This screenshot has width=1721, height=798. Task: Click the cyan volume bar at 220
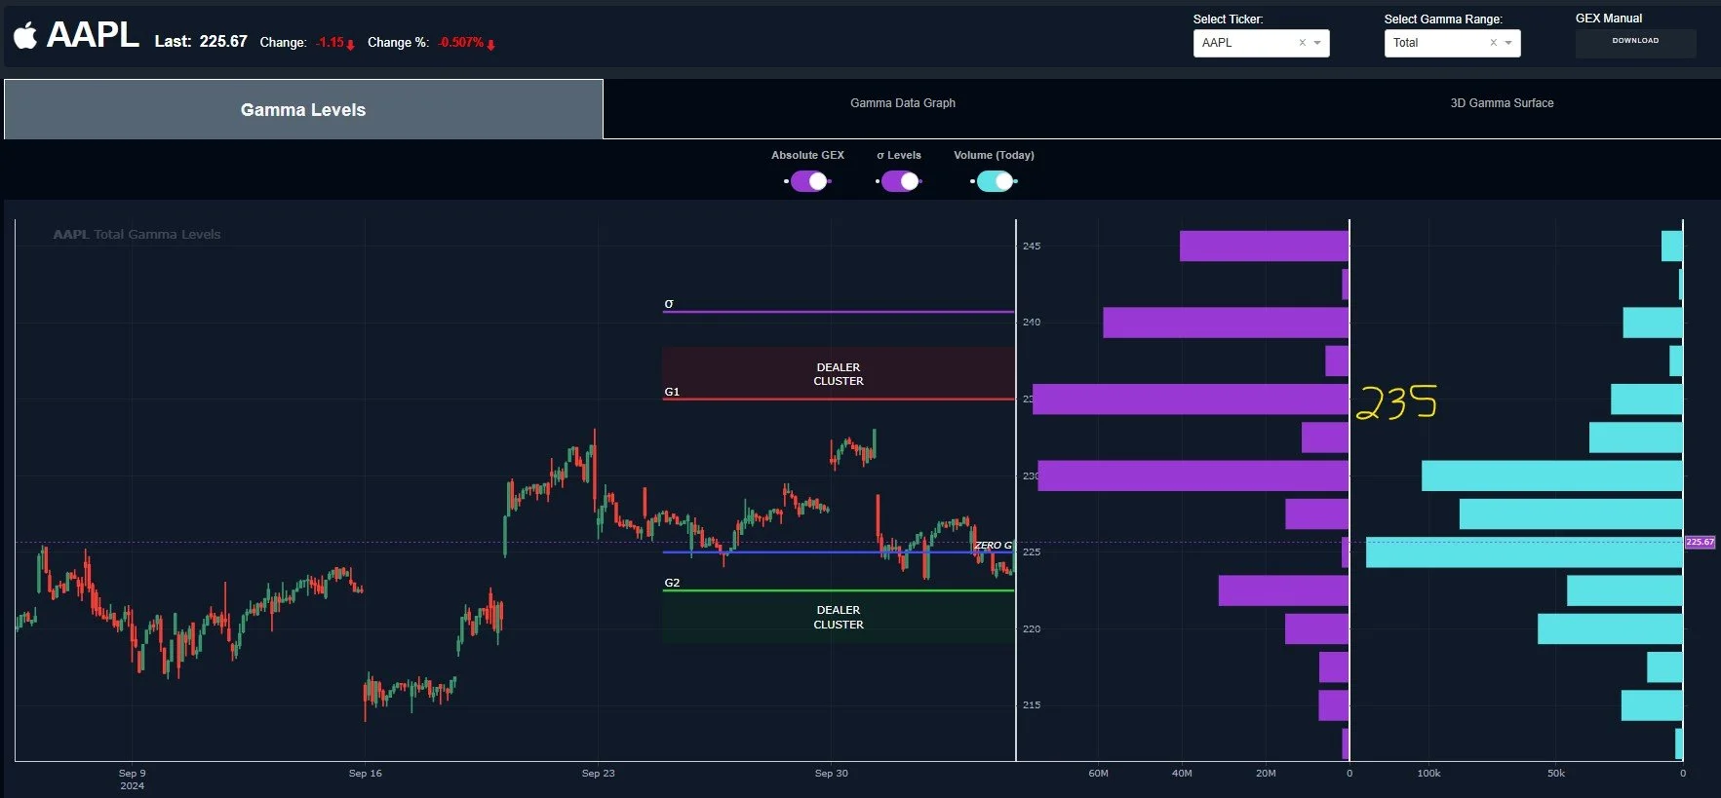1610,628
